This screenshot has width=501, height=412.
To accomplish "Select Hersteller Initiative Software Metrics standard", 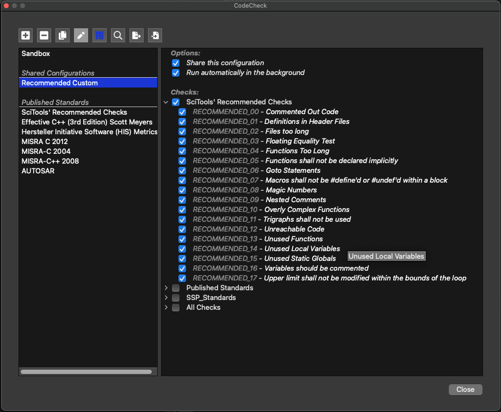I will pos(88,132).
